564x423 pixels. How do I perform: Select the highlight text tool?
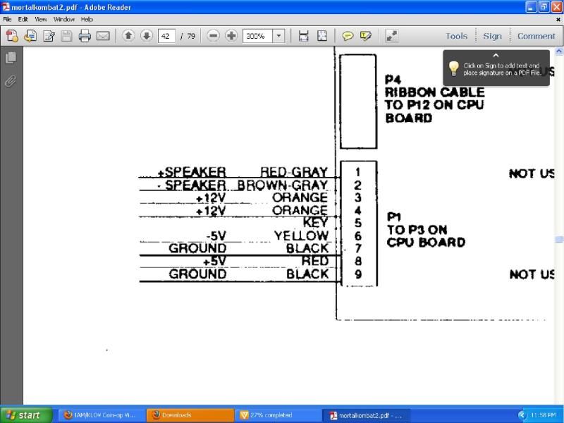(366, 36)
